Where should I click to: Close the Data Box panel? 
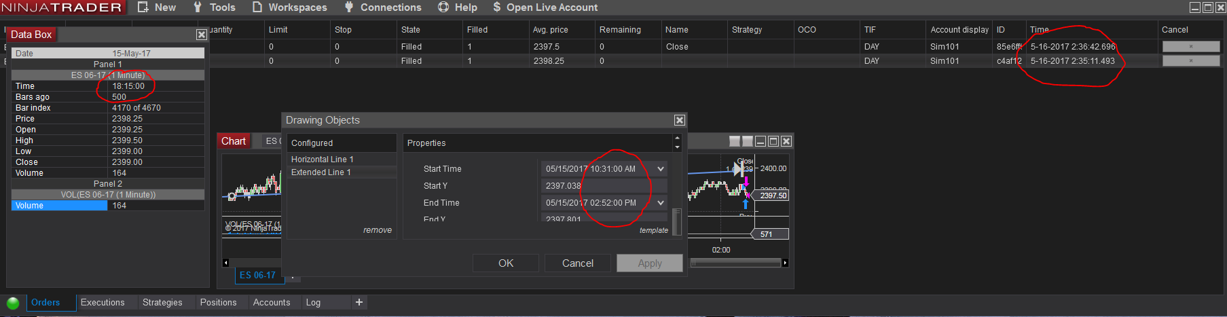point(202,35)
